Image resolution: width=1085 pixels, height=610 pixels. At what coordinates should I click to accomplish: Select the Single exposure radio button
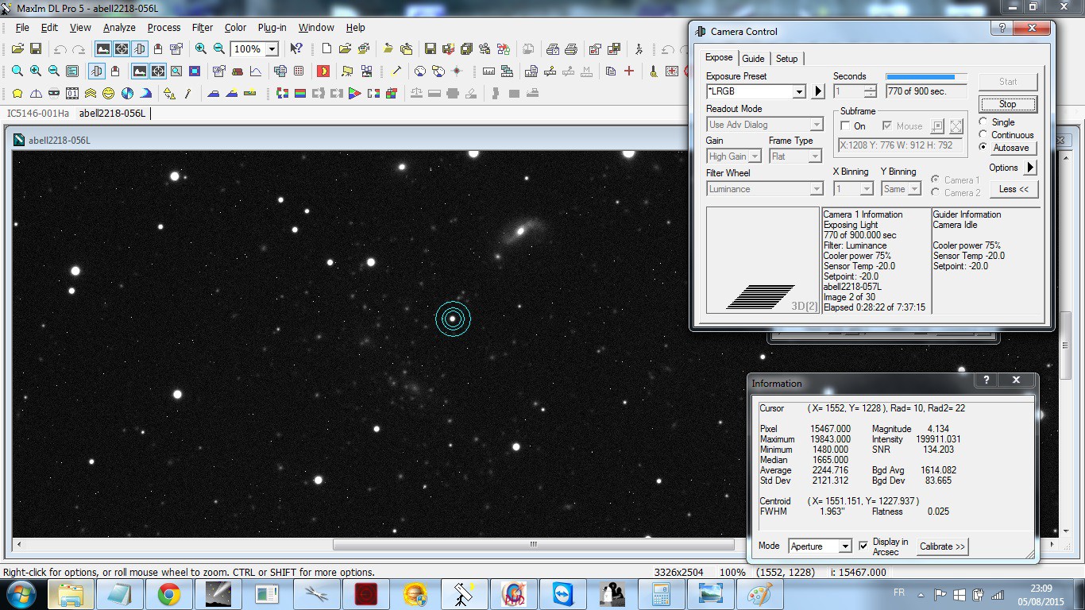(983, 122)
